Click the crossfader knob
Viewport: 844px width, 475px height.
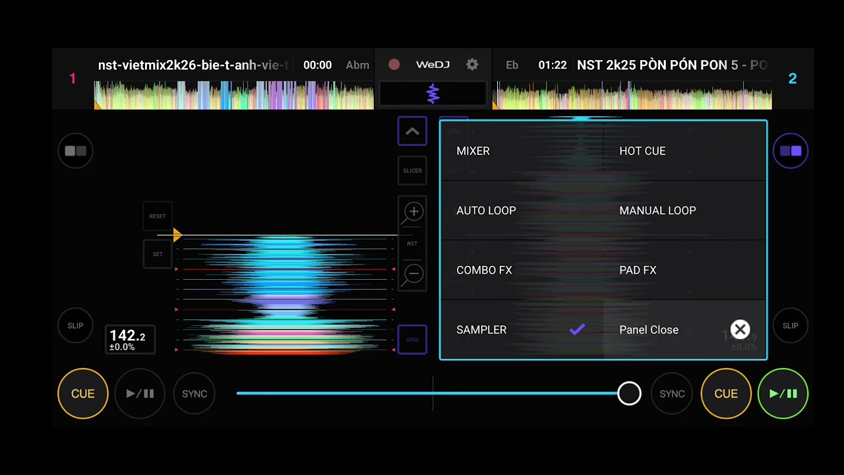pyautogui.click(x=629, y=394)
